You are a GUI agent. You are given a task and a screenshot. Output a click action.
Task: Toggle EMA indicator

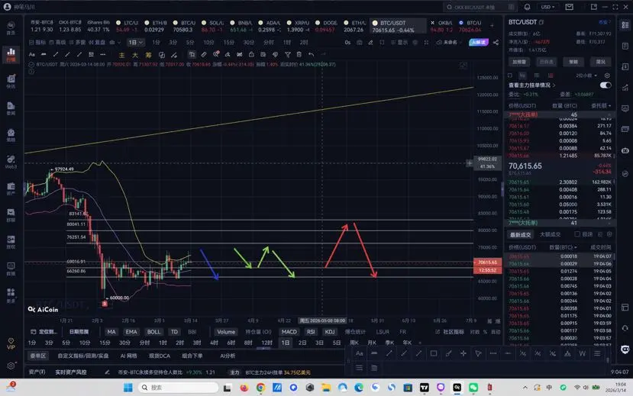tap(131, 332)
